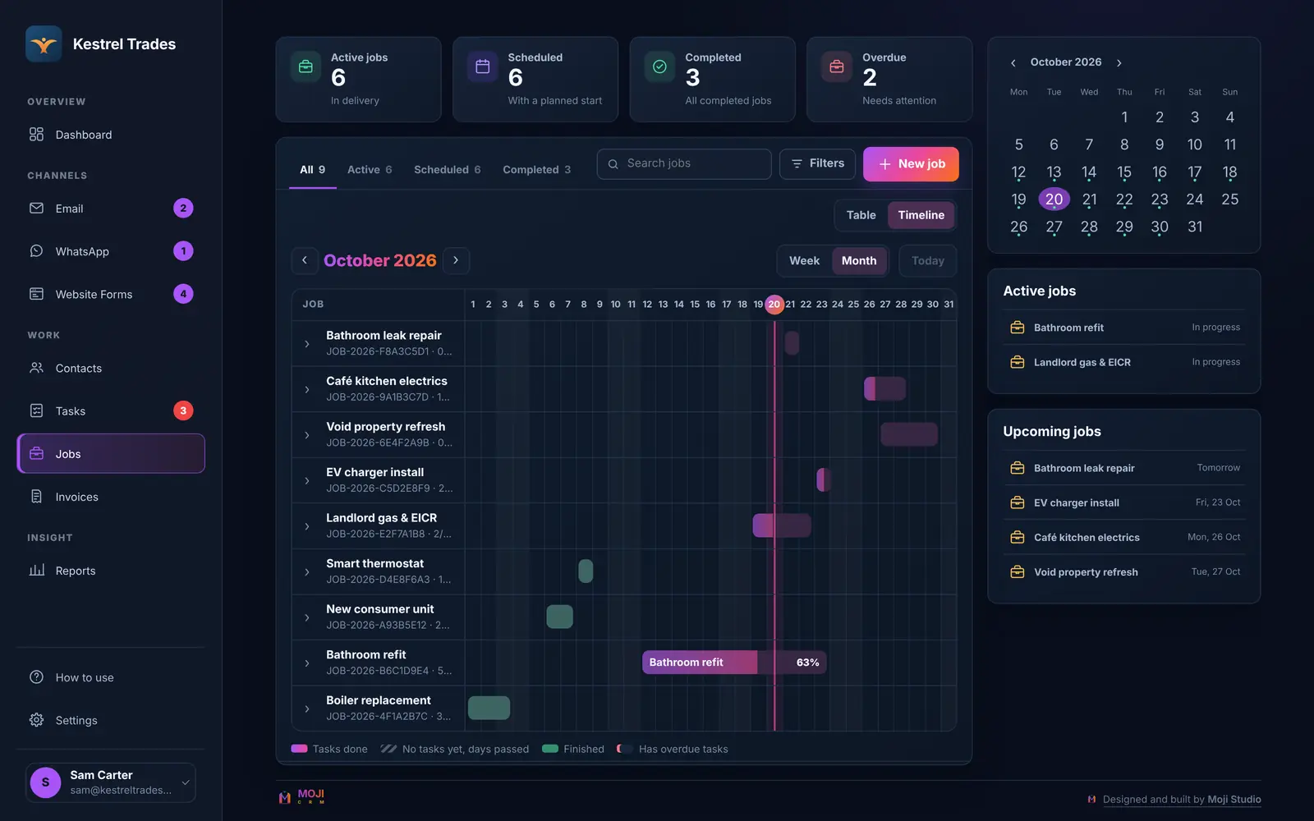Click the Overdue briefcase icon
1314x821 pixels.
pyautogui.click(x=837, y=67)
